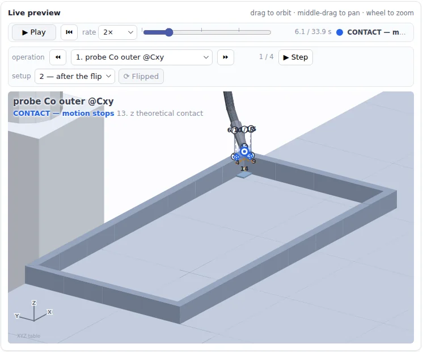Click the "1 / 4" operation counter
The width and height of the screenshot is (423, 352).
pos(267,57)
